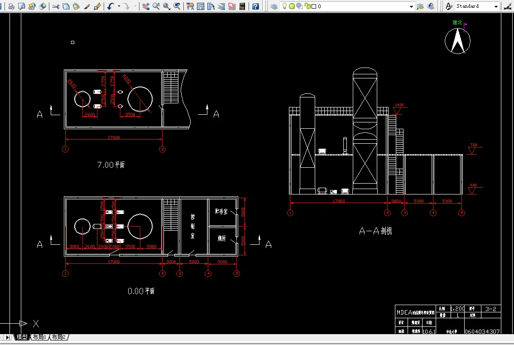The width and height of the screenshot is (514, 345).
Task: Click the 建北 label near compass
Action: [x=457, y=22]
